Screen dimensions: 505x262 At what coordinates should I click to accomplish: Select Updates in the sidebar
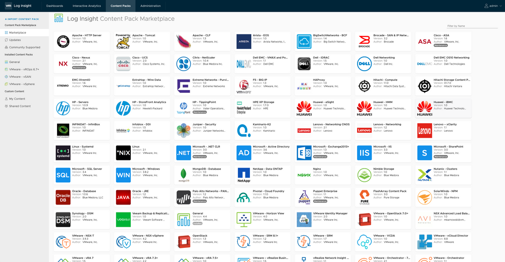[15, 40]
